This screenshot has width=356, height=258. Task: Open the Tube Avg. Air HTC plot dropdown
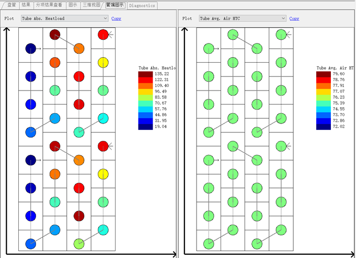coord(243,18)
